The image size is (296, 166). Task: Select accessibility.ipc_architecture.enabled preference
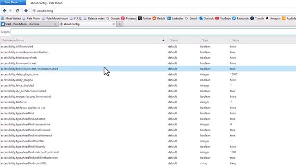148,91
